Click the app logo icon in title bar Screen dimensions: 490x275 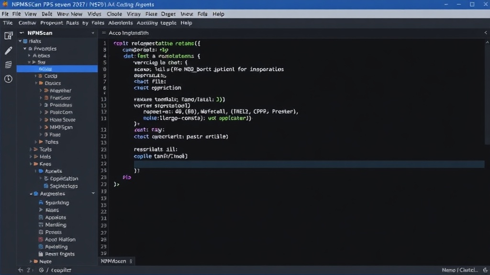pos(5,4)
